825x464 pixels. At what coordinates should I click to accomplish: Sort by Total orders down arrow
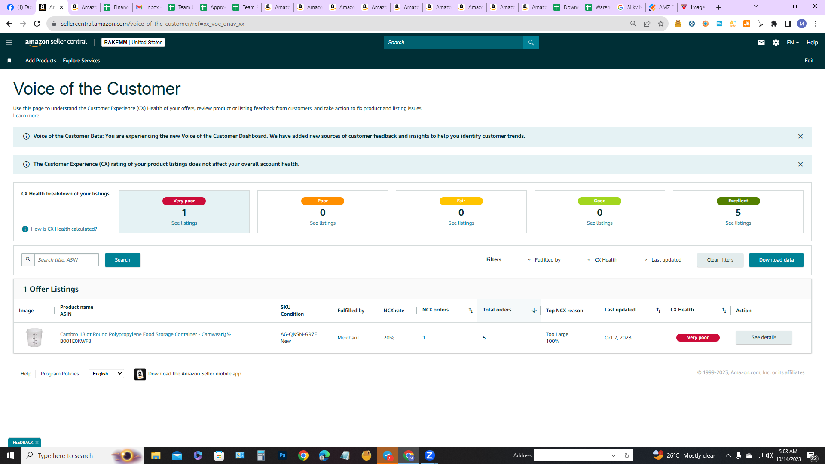pyautogui.click(x=534, y=310)
